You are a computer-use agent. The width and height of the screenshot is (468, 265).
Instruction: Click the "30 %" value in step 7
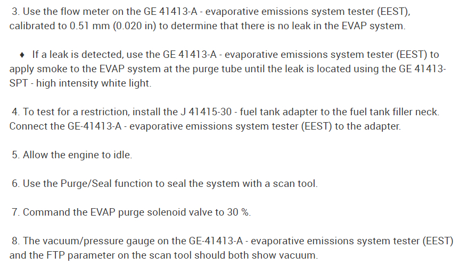coord(238,212)
